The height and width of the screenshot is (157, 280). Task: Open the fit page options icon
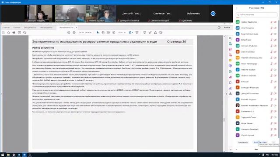[x=130, y=33]
